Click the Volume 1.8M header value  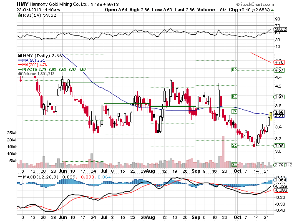(x=212, y=10)
